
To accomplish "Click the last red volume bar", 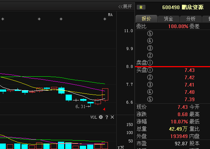I will tap(105, 145).
